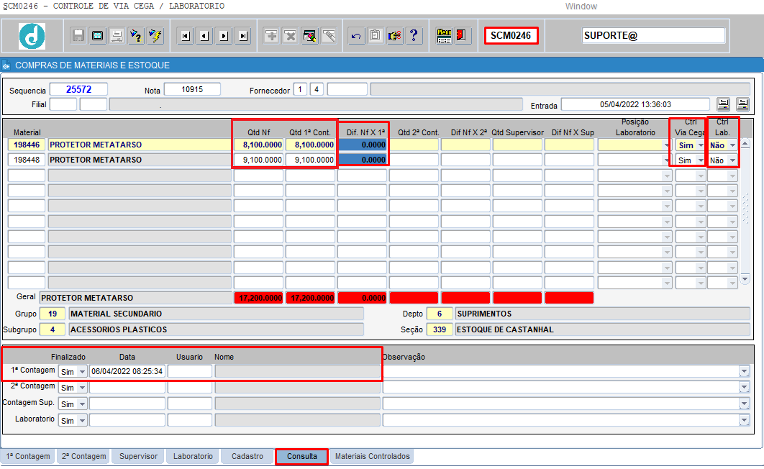Image resolution: width=764 pixels, height=469 pixels.
Task: Expand the Laboratorio Observação field arrow
Action: pos(744,421)
